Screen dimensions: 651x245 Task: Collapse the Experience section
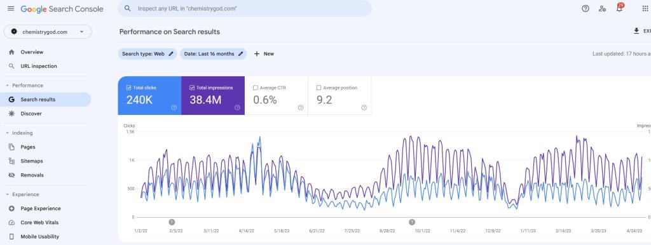point(8,194)
